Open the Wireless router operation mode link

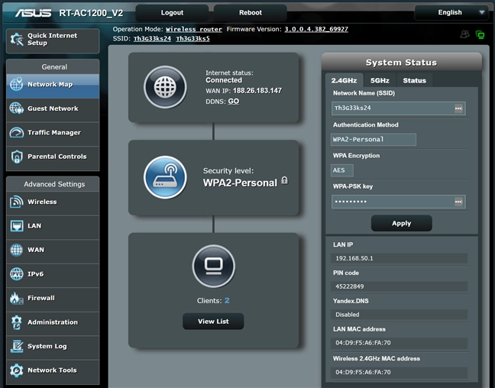click(194, 29)
